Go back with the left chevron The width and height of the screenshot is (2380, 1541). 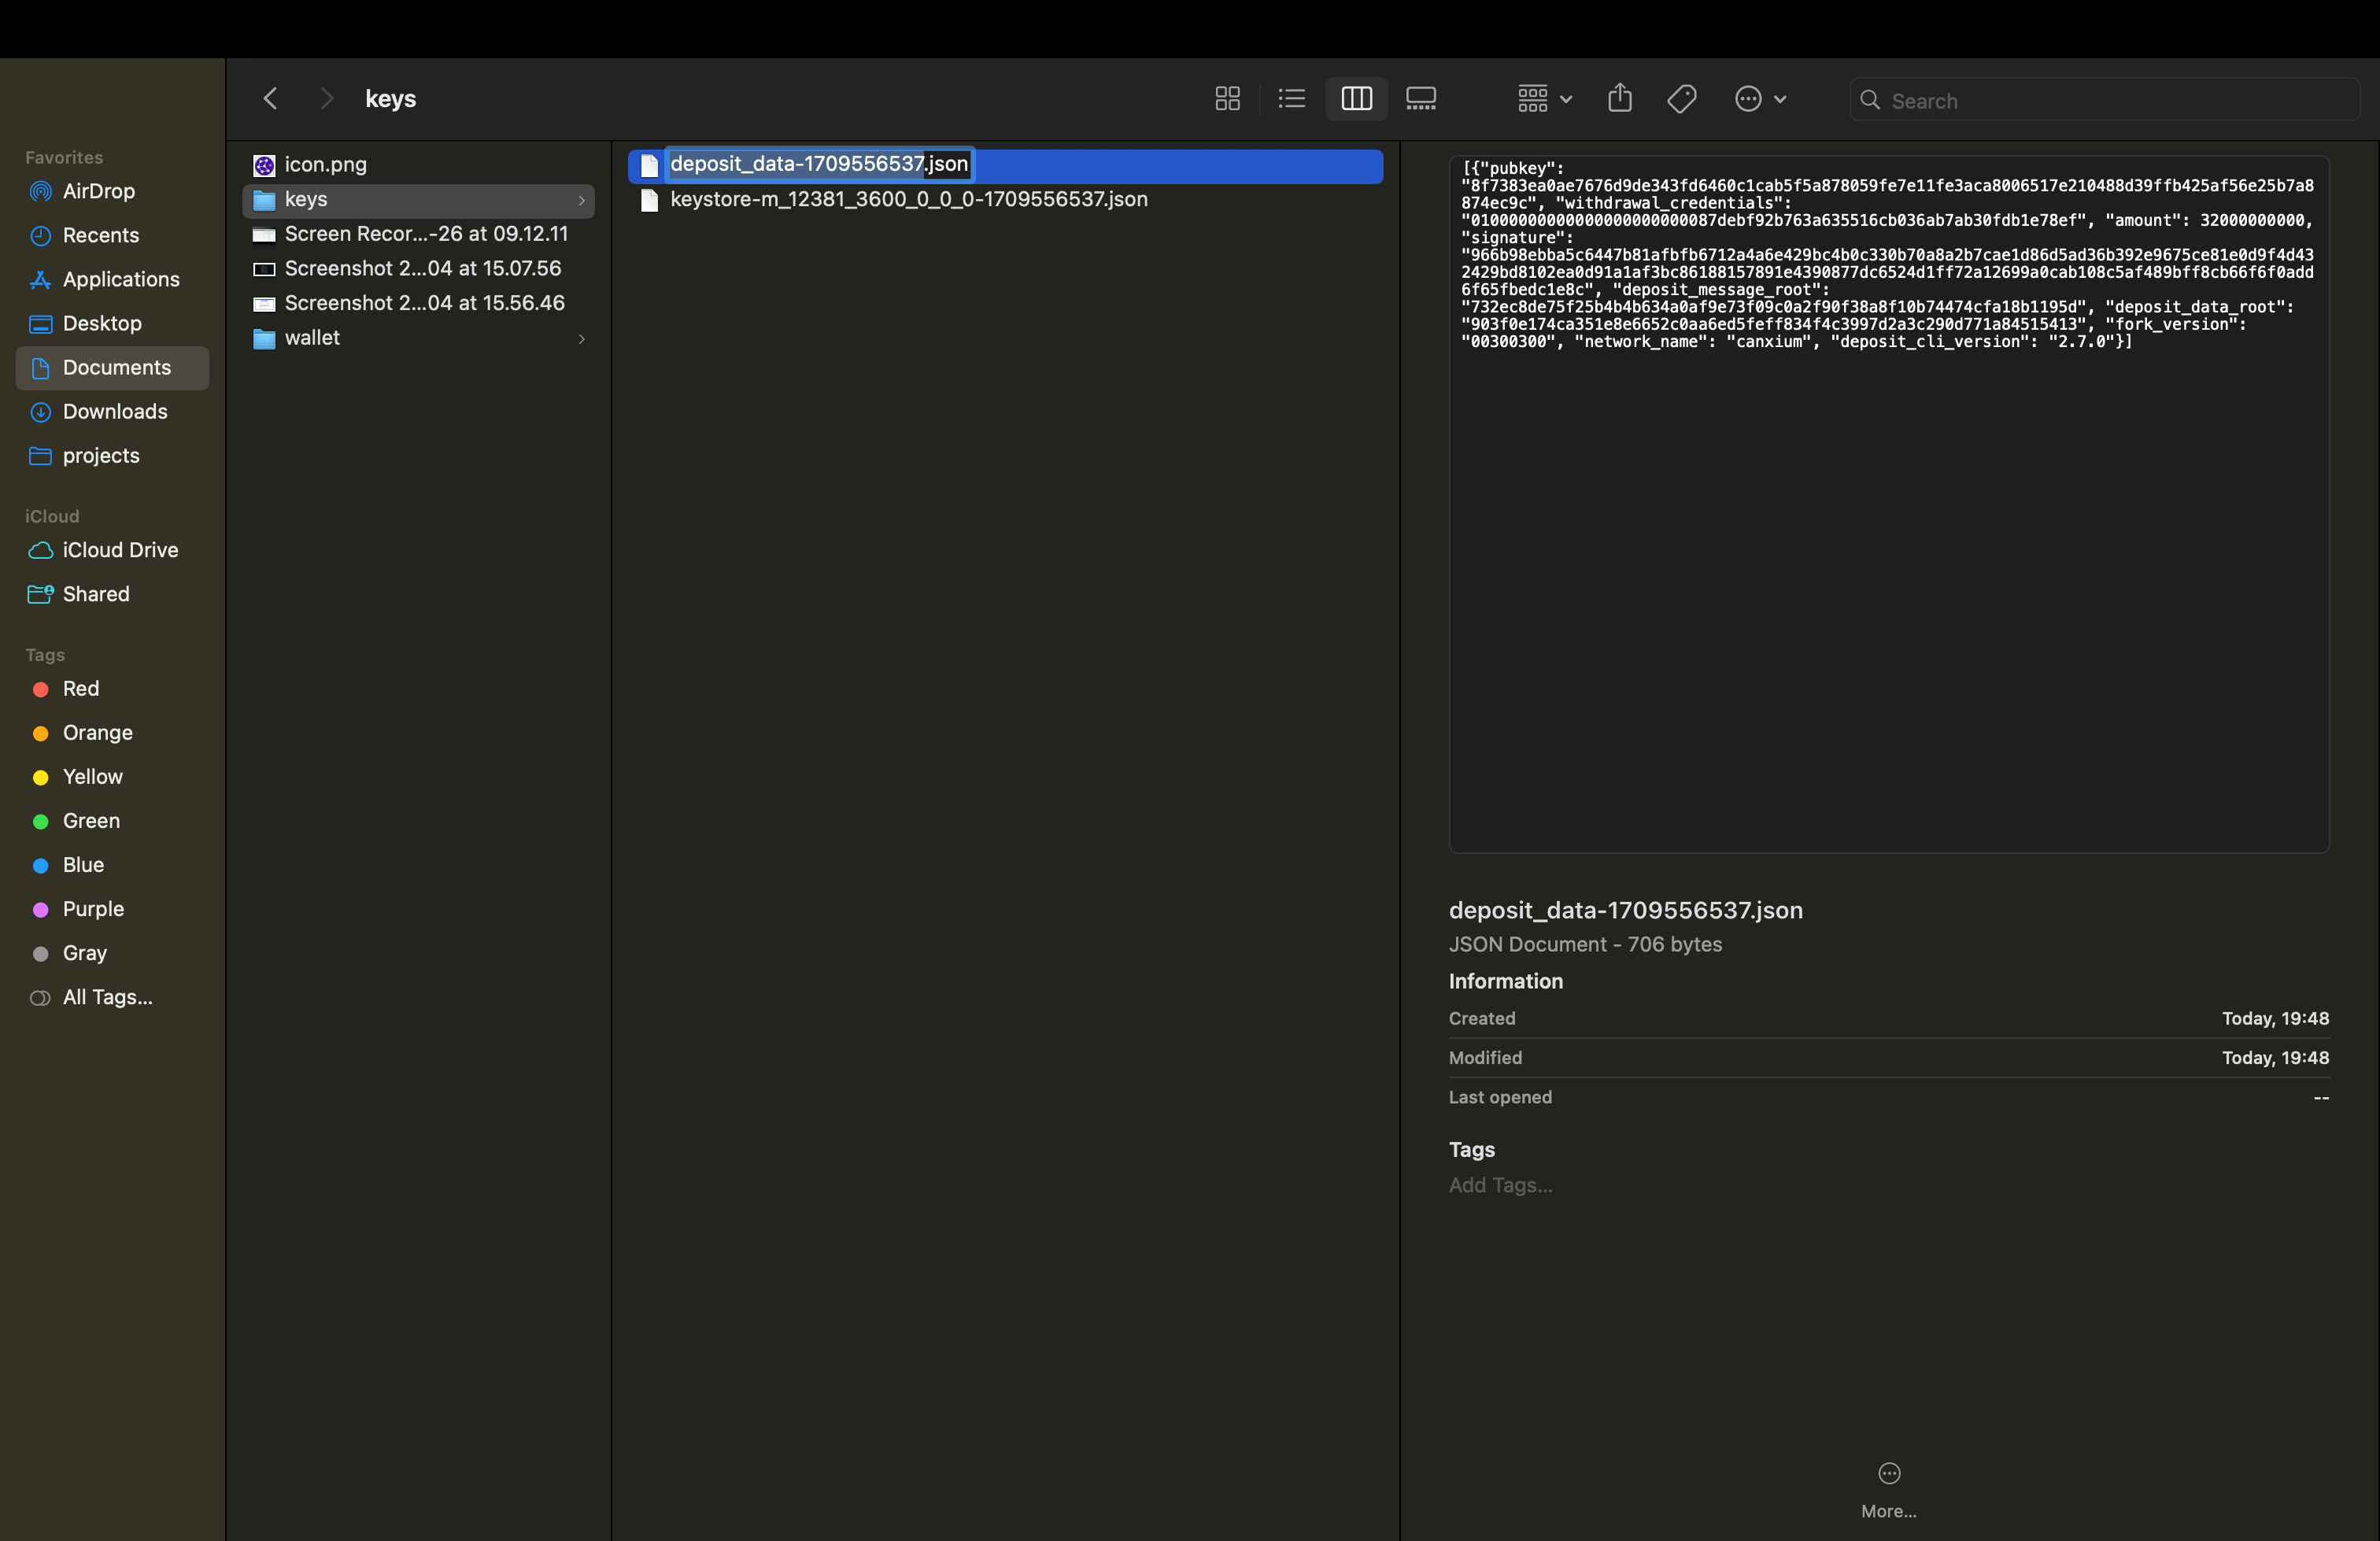pyautogui.click(x=270, y=99)
